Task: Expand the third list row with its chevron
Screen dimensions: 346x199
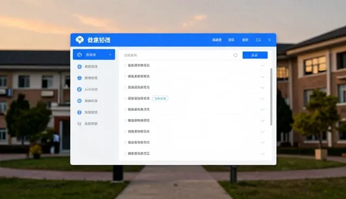Action: (x=262, y=88)
